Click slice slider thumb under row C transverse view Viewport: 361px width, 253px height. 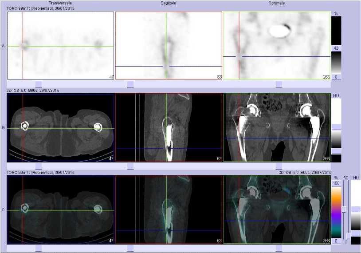[x=39, y=249]
